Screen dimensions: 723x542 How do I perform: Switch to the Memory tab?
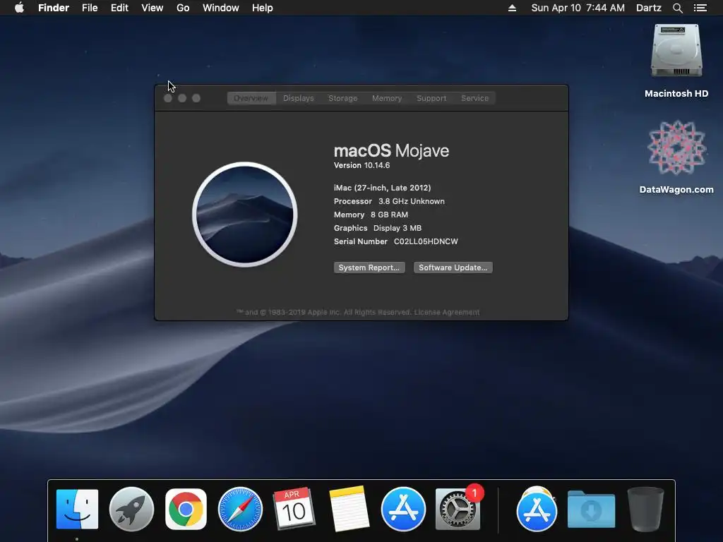click(387, 98)
